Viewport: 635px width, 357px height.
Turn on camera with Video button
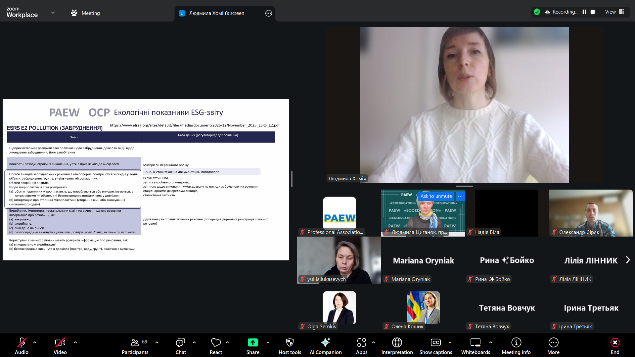point(60,346)
